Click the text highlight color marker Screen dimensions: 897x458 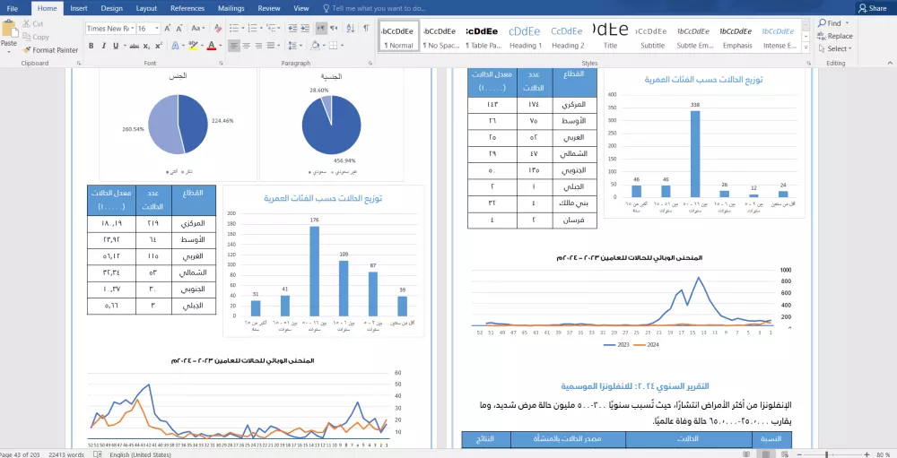(192, 46)
